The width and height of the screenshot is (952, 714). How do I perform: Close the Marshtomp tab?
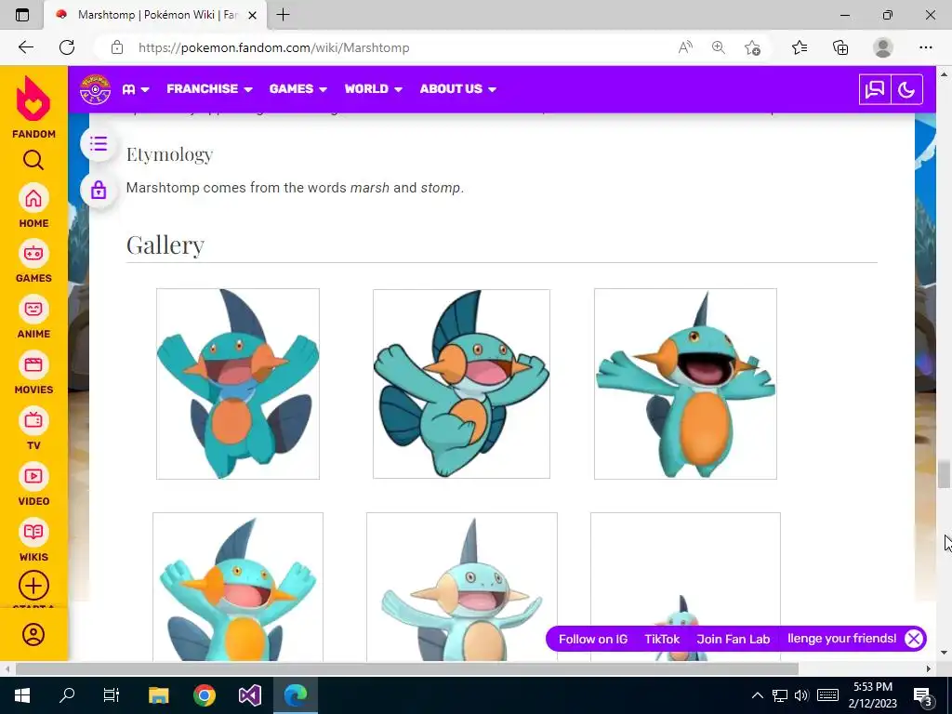pos(253,15)
